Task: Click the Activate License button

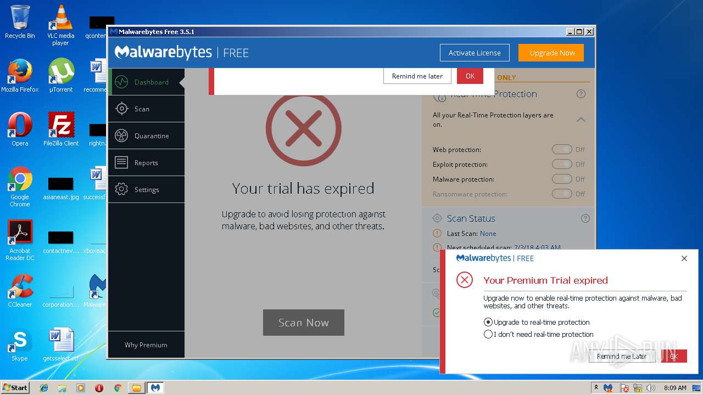Action: tap(475, 53)
